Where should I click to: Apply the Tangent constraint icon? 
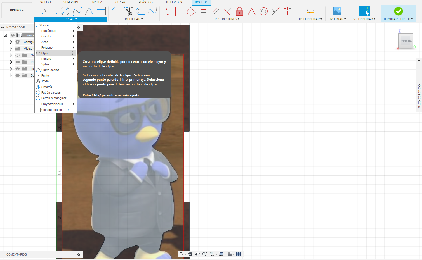coord(191,11)
